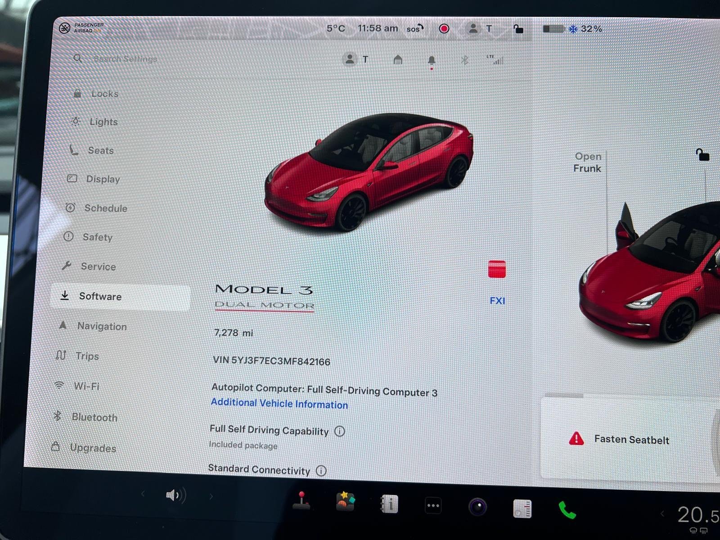Tap the 5°C outside temperature reading
Screen dimensions: 720x540
pyautogui.click(x=336, y=28)
